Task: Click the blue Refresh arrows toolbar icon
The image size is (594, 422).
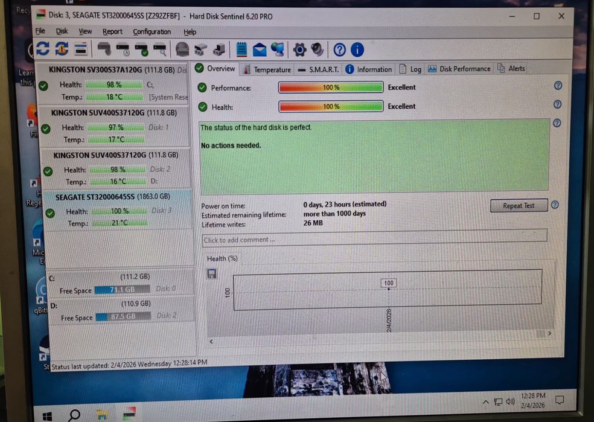Action: [43, 49]
